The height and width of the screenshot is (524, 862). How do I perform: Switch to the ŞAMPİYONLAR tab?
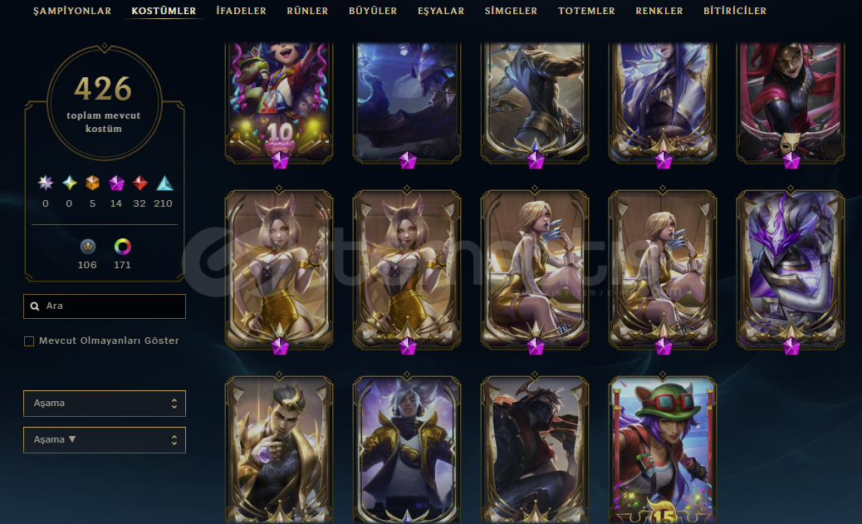72,11
